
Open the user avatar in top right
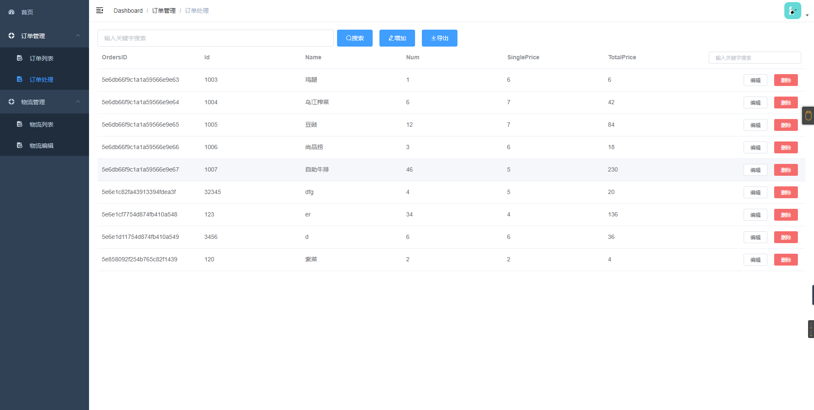(792, 11)
